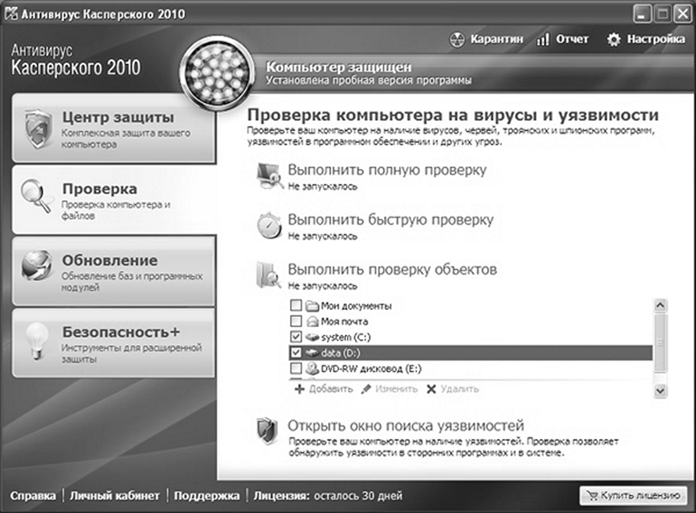Viewport: 696px width, 513px height.
Task: Click the DVD-RW drive icon
Action: 313,368
